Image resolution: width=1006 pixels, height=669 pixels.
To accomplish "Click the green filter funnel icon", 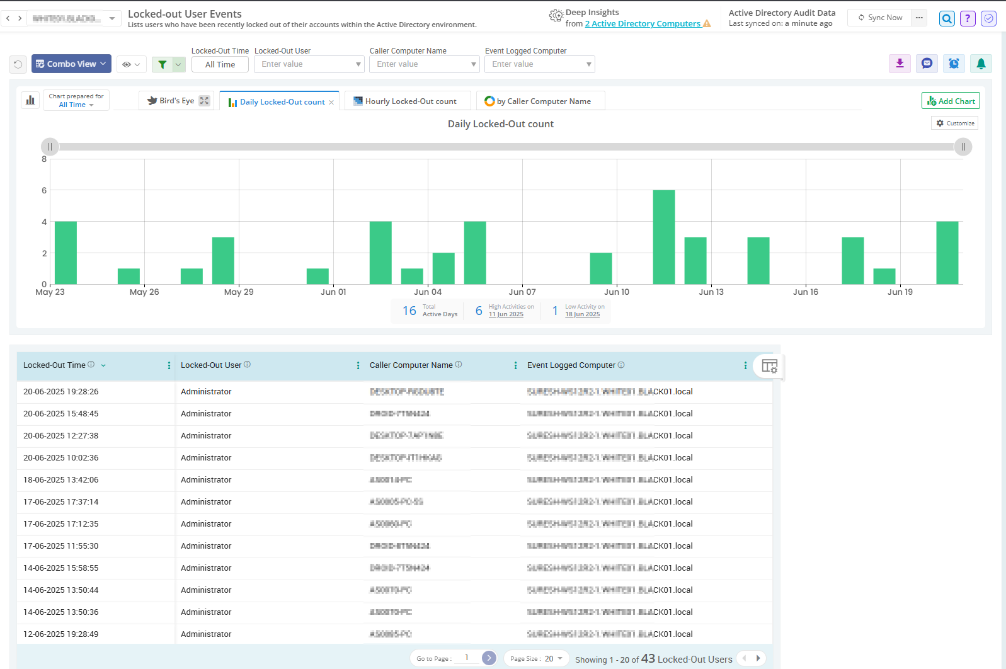I will tap(163, 64).
